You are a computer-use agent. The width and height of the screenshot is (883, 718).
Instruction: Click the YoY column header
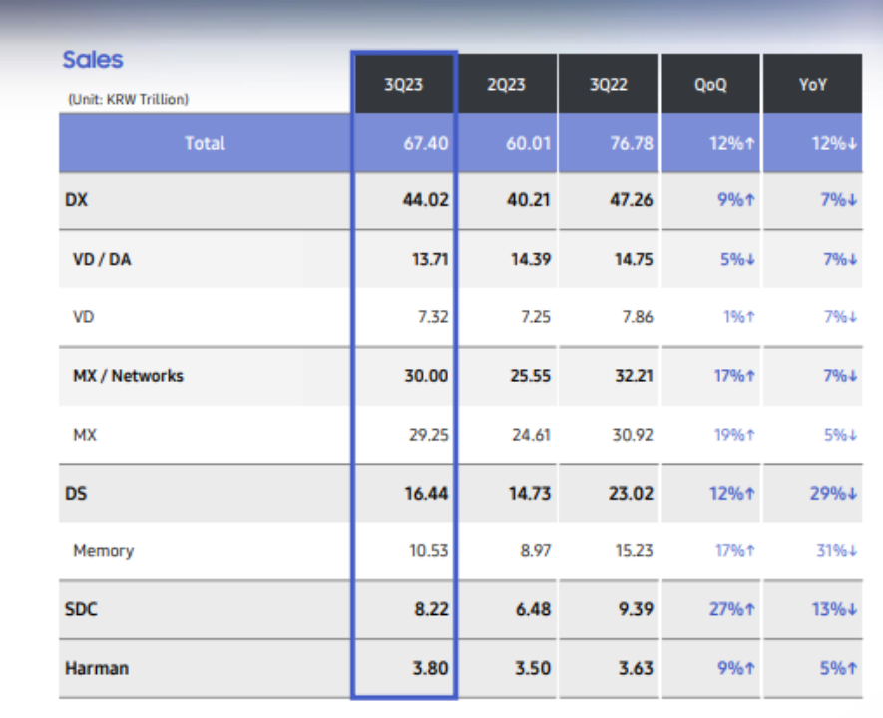click(x=813, y=85)
